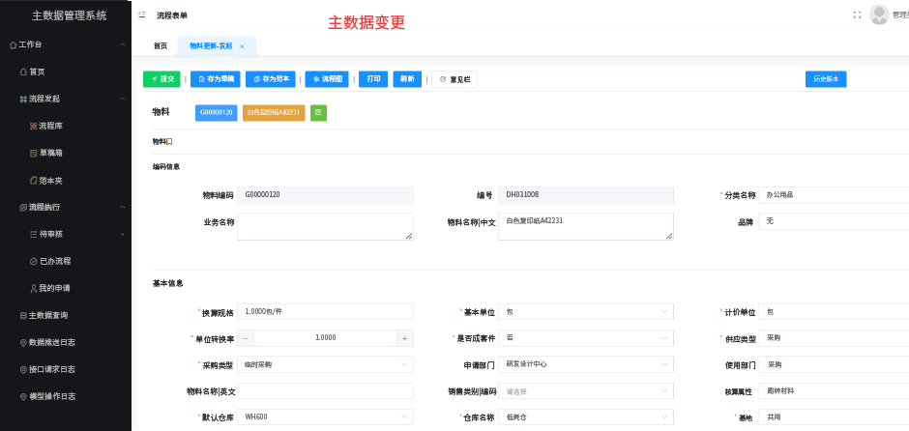This screenshot has height=431, width=909.
Task: Open 我的申请 in the sidebar
Action: (x=53, y=288)
